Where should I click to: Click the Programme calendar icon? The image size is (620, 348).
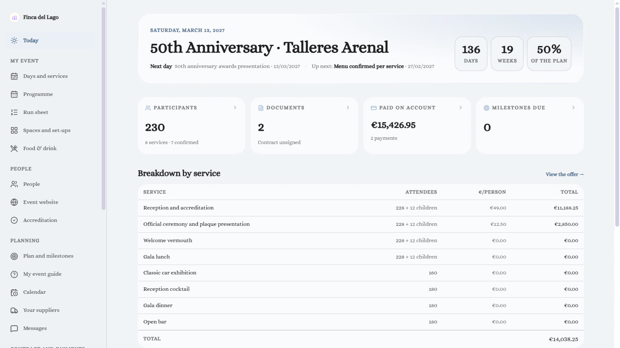click(x=14, y=94)
